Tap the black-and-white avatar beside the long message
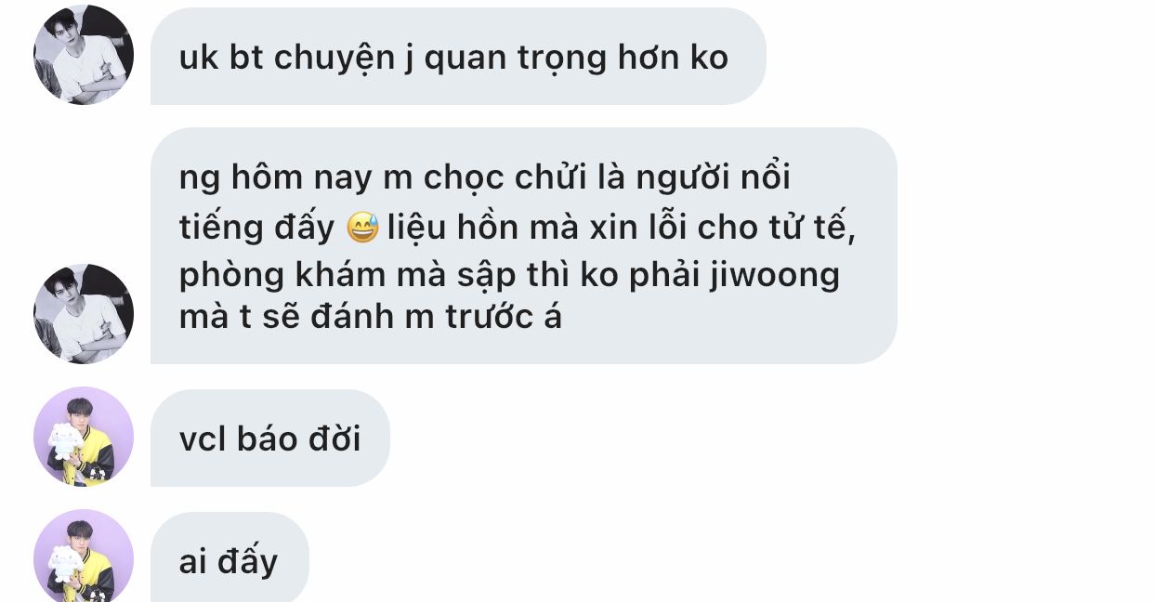1154x602 pixels. tap(84, 314)
